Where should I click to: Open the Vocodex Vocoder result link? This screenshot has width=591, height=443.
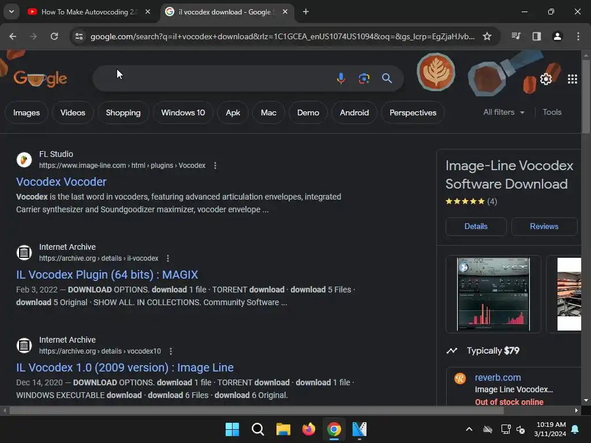pos(61,182)
